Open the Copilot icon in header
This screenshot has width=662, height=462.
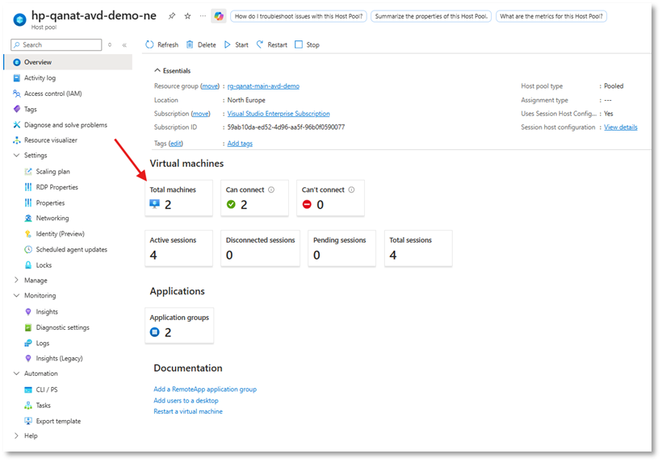[219, 16]
